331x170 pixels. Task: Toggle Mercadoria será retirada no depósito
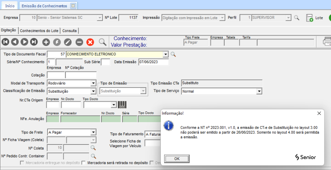pyautogui.click(x=83, y=163)
